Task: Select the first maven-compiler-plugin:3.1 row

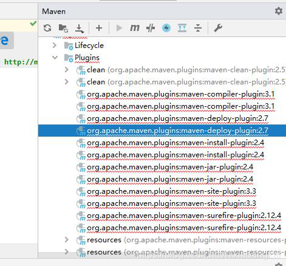Action: pyautogui.click(x=162, y=94)
